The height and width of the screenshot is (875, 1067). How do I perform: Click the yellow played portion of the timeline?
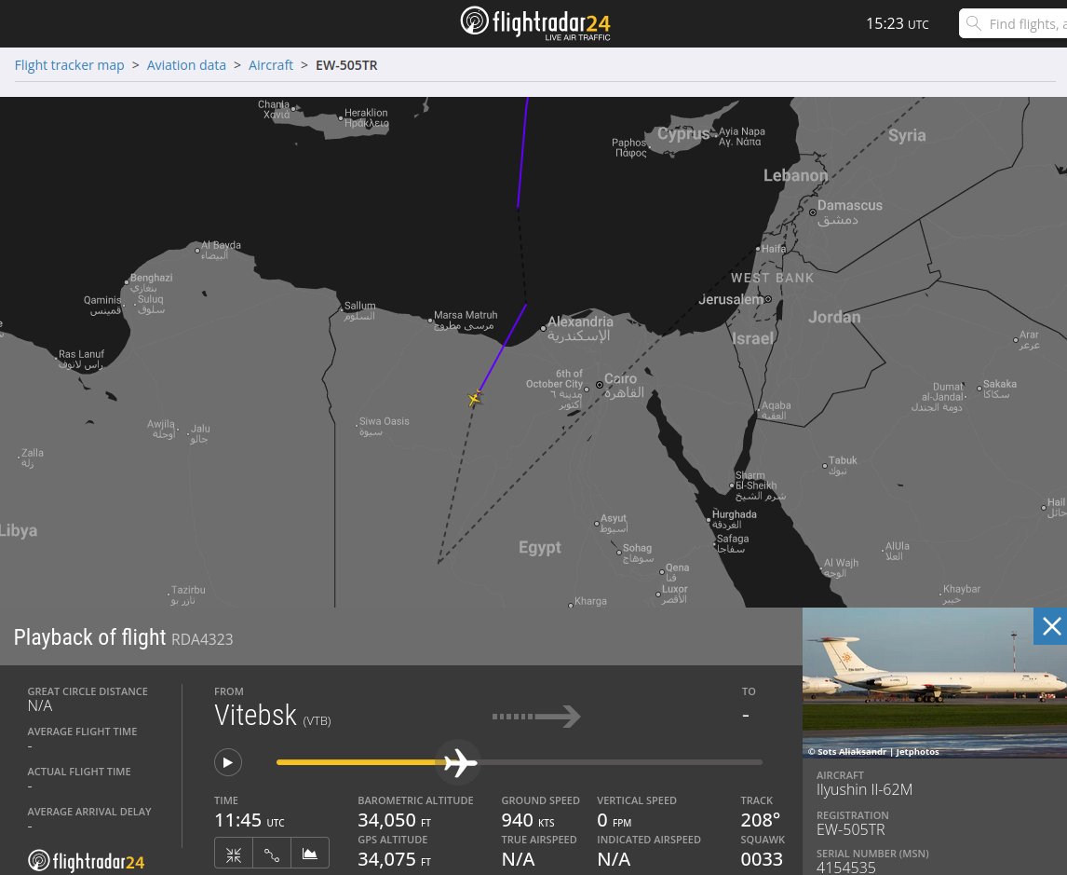click(359, 762)
